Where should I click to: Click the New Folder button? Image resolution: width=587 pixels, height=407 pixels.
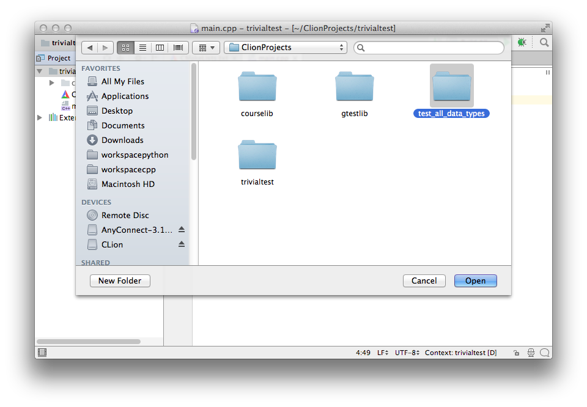pyautogui.click(x=120, y=280)
